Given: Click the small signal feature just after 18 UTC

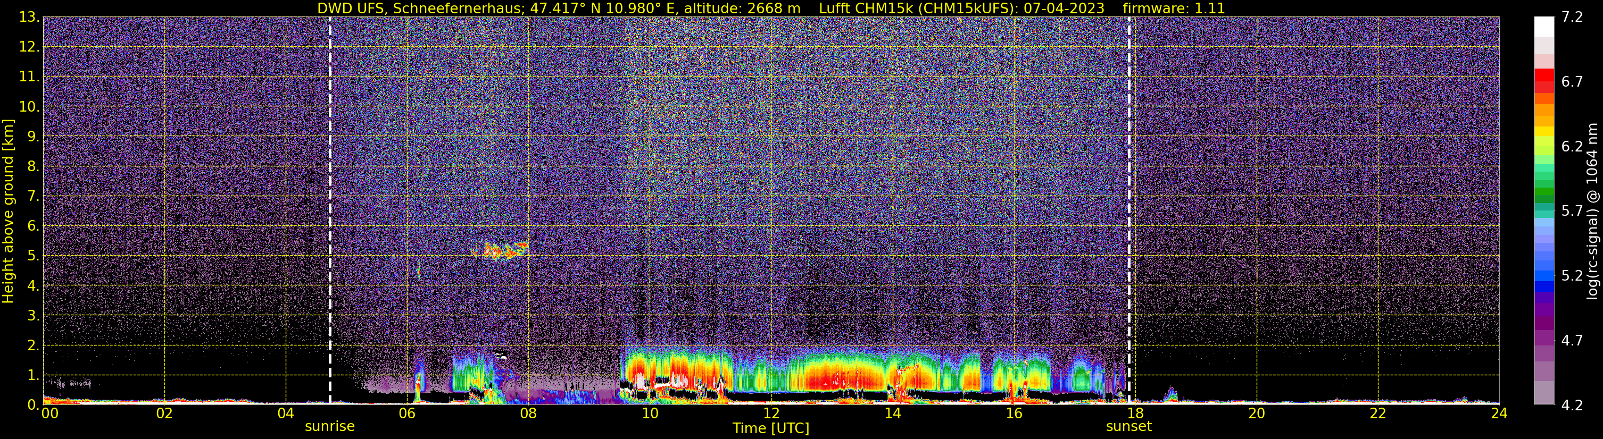Looking at the screenshot, I should tap(1170, 394).
